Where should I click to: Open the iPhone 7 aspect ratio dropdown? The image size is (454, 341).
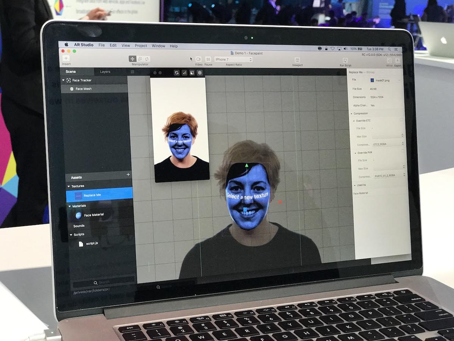[x=233, y=59]
